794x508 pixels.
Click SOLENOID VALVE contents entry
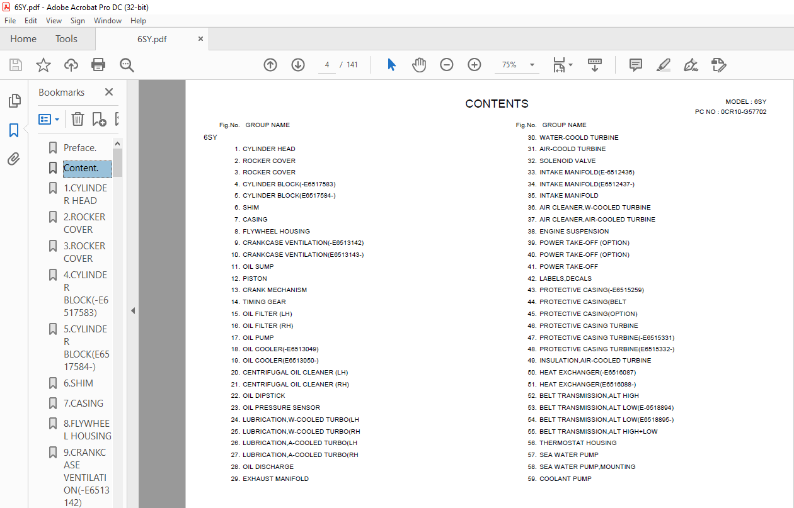[567, 161]
